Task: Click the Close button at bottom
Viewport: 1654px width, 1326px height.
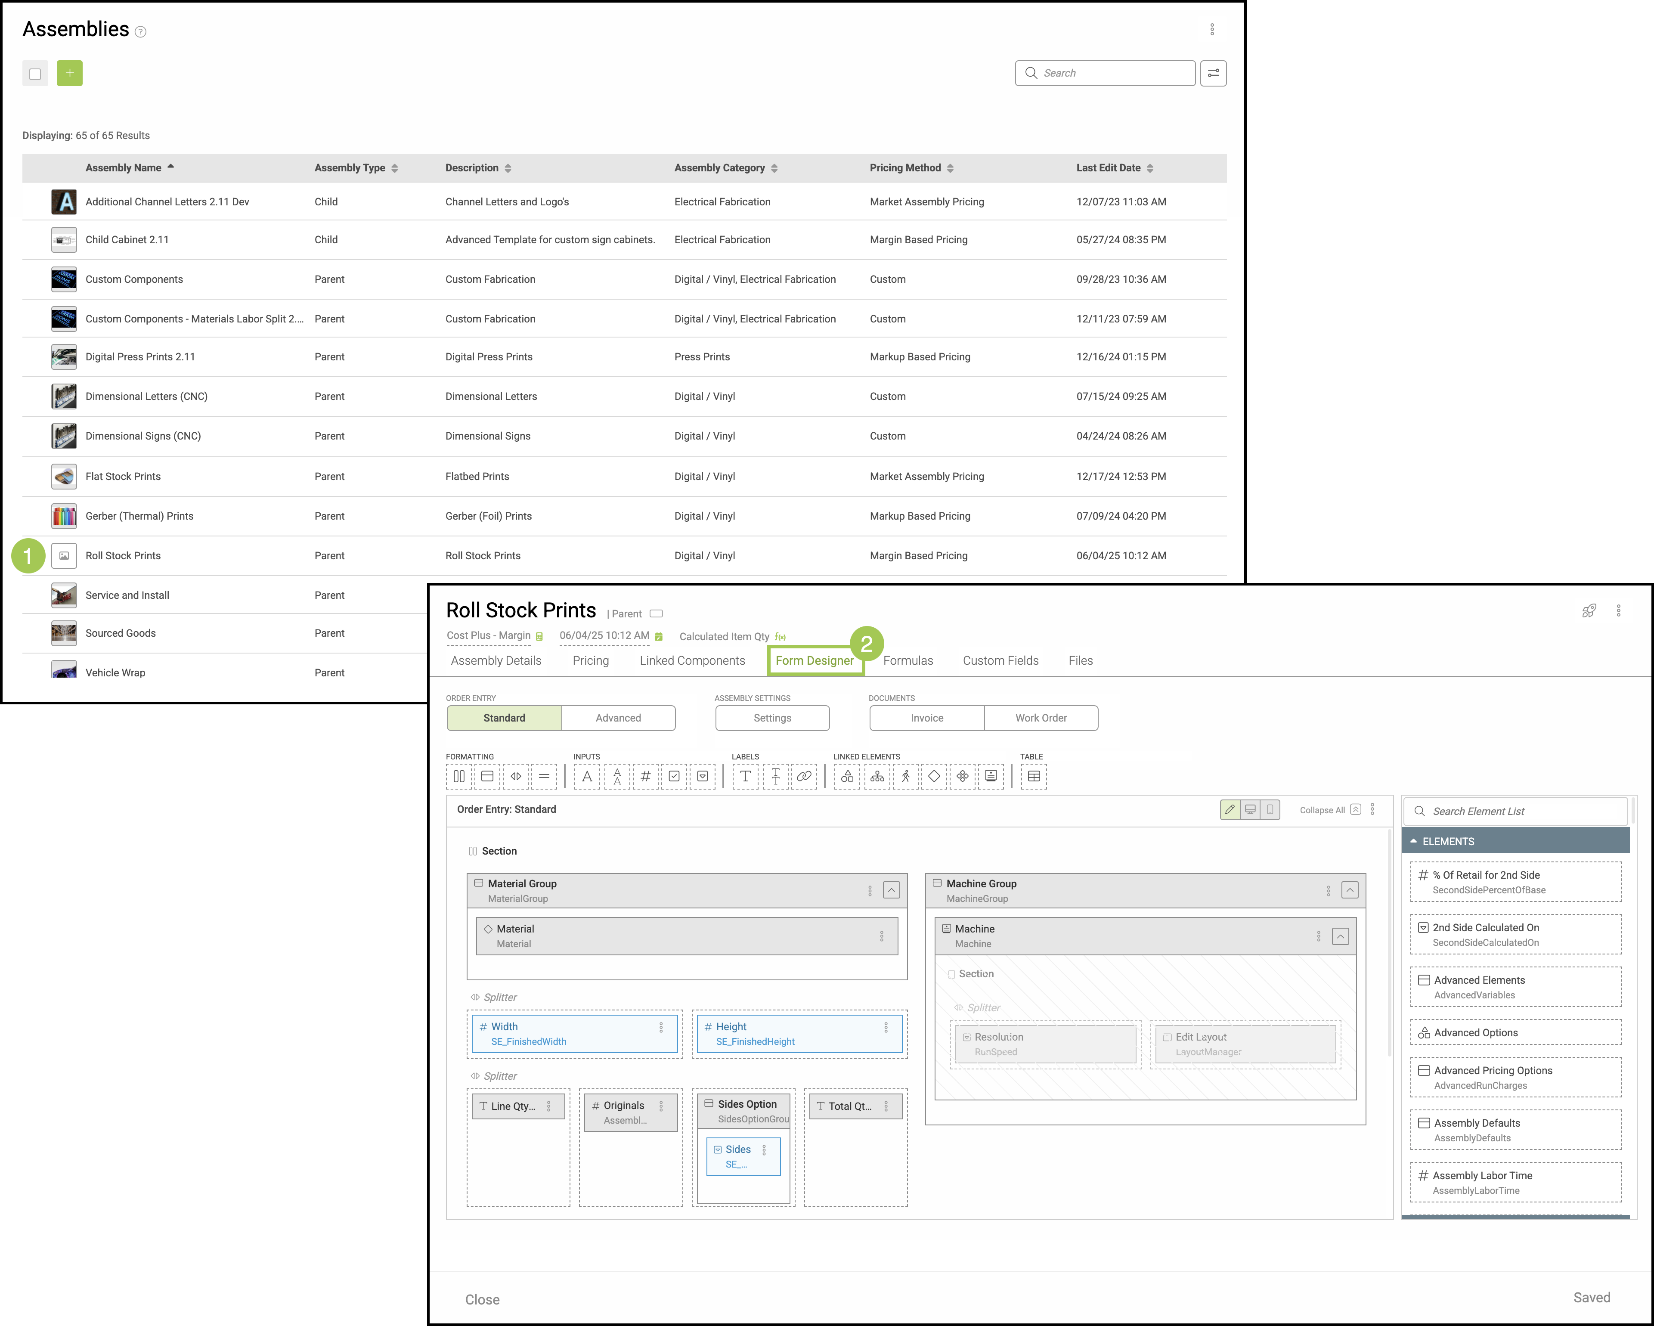Action: (482, 1299)
